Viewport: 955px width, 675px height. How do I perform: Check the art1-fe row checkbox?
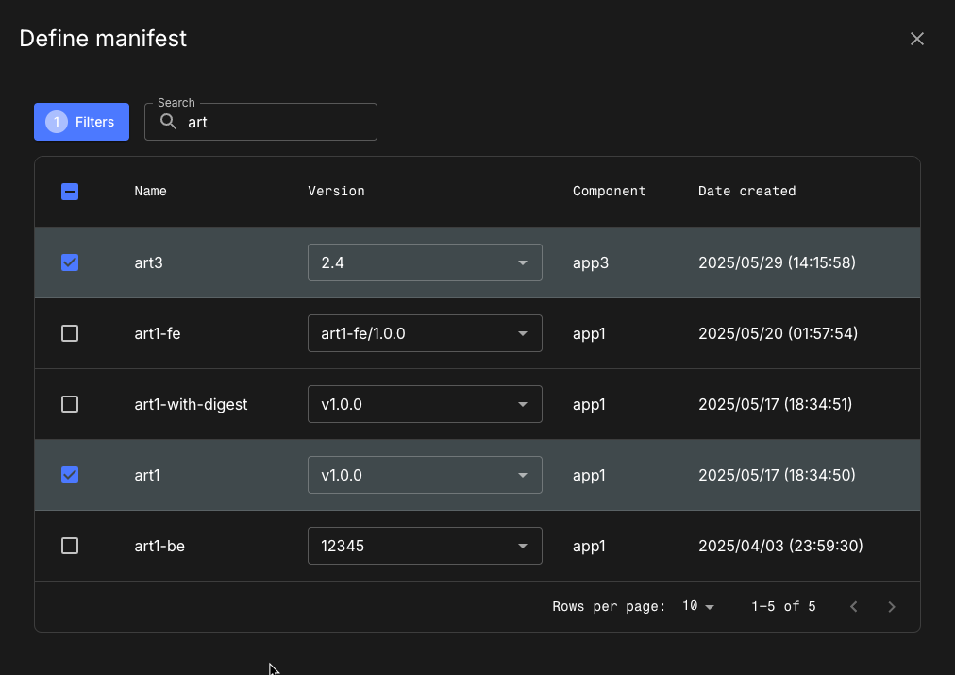pos(70,333)
